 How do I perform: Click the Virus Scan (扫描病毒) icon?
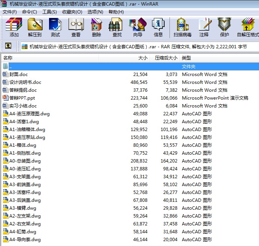click(182, 24)
